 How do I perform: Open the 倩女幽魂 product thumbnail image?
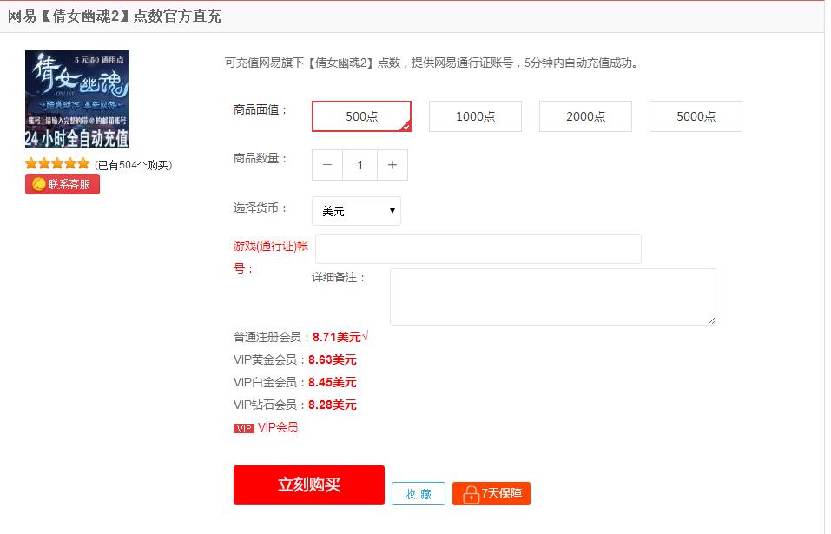coord(77,99)
